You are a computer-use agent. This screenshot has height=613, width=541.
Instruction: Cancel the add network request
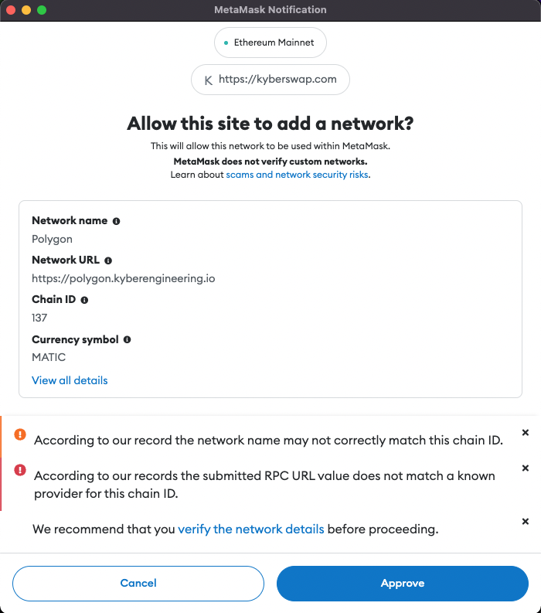coord(138,584)
